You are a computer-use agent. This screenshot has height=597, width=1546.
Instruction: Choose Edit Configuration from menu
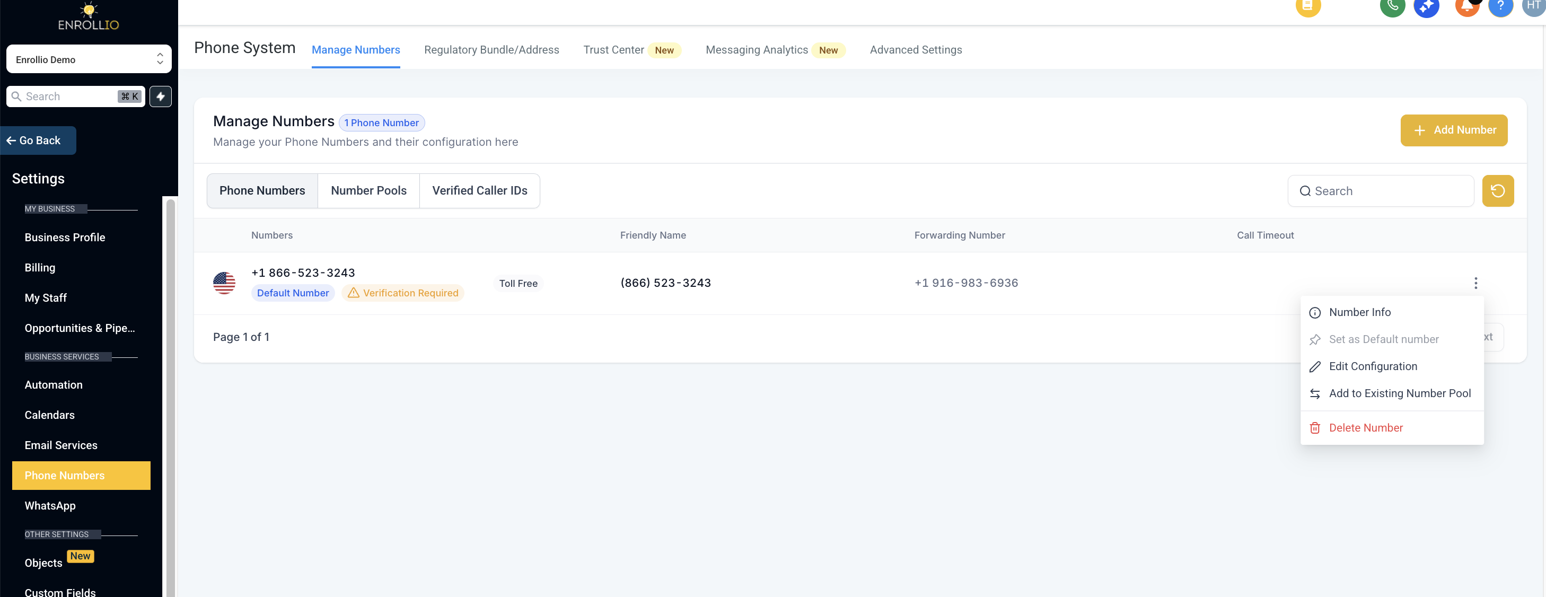point(1391,366)
